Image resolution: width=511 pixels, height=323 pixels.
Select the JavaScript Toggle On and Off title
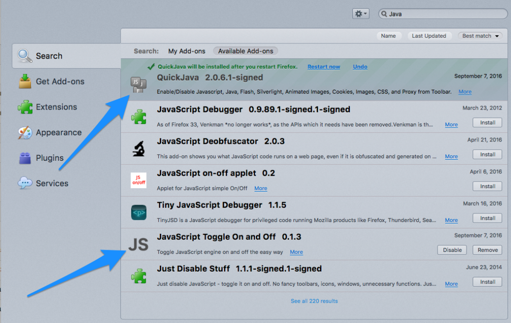pos(216,237)
